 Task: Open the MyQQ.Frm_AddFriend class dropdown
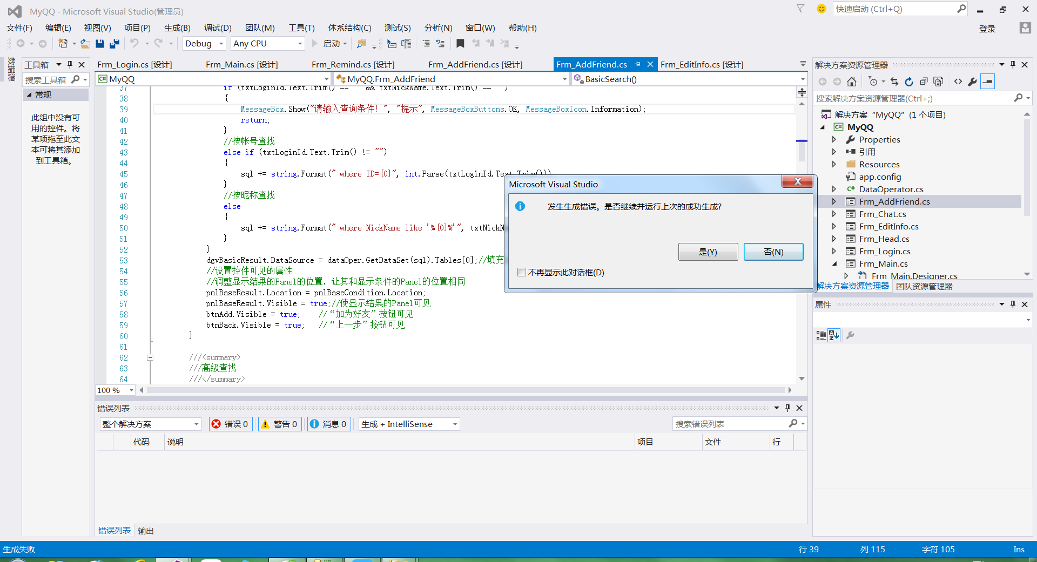point(452,79)
